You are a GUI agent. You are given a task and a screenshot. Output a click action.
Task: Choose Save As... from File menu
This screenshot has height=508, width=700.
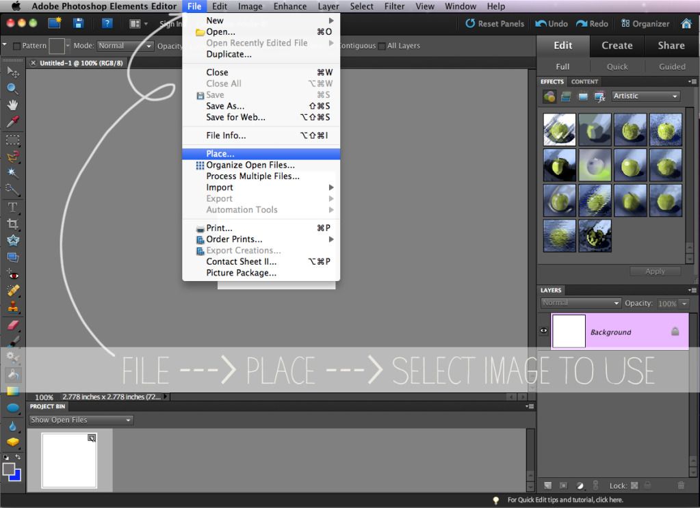click(x=261, y=106)
